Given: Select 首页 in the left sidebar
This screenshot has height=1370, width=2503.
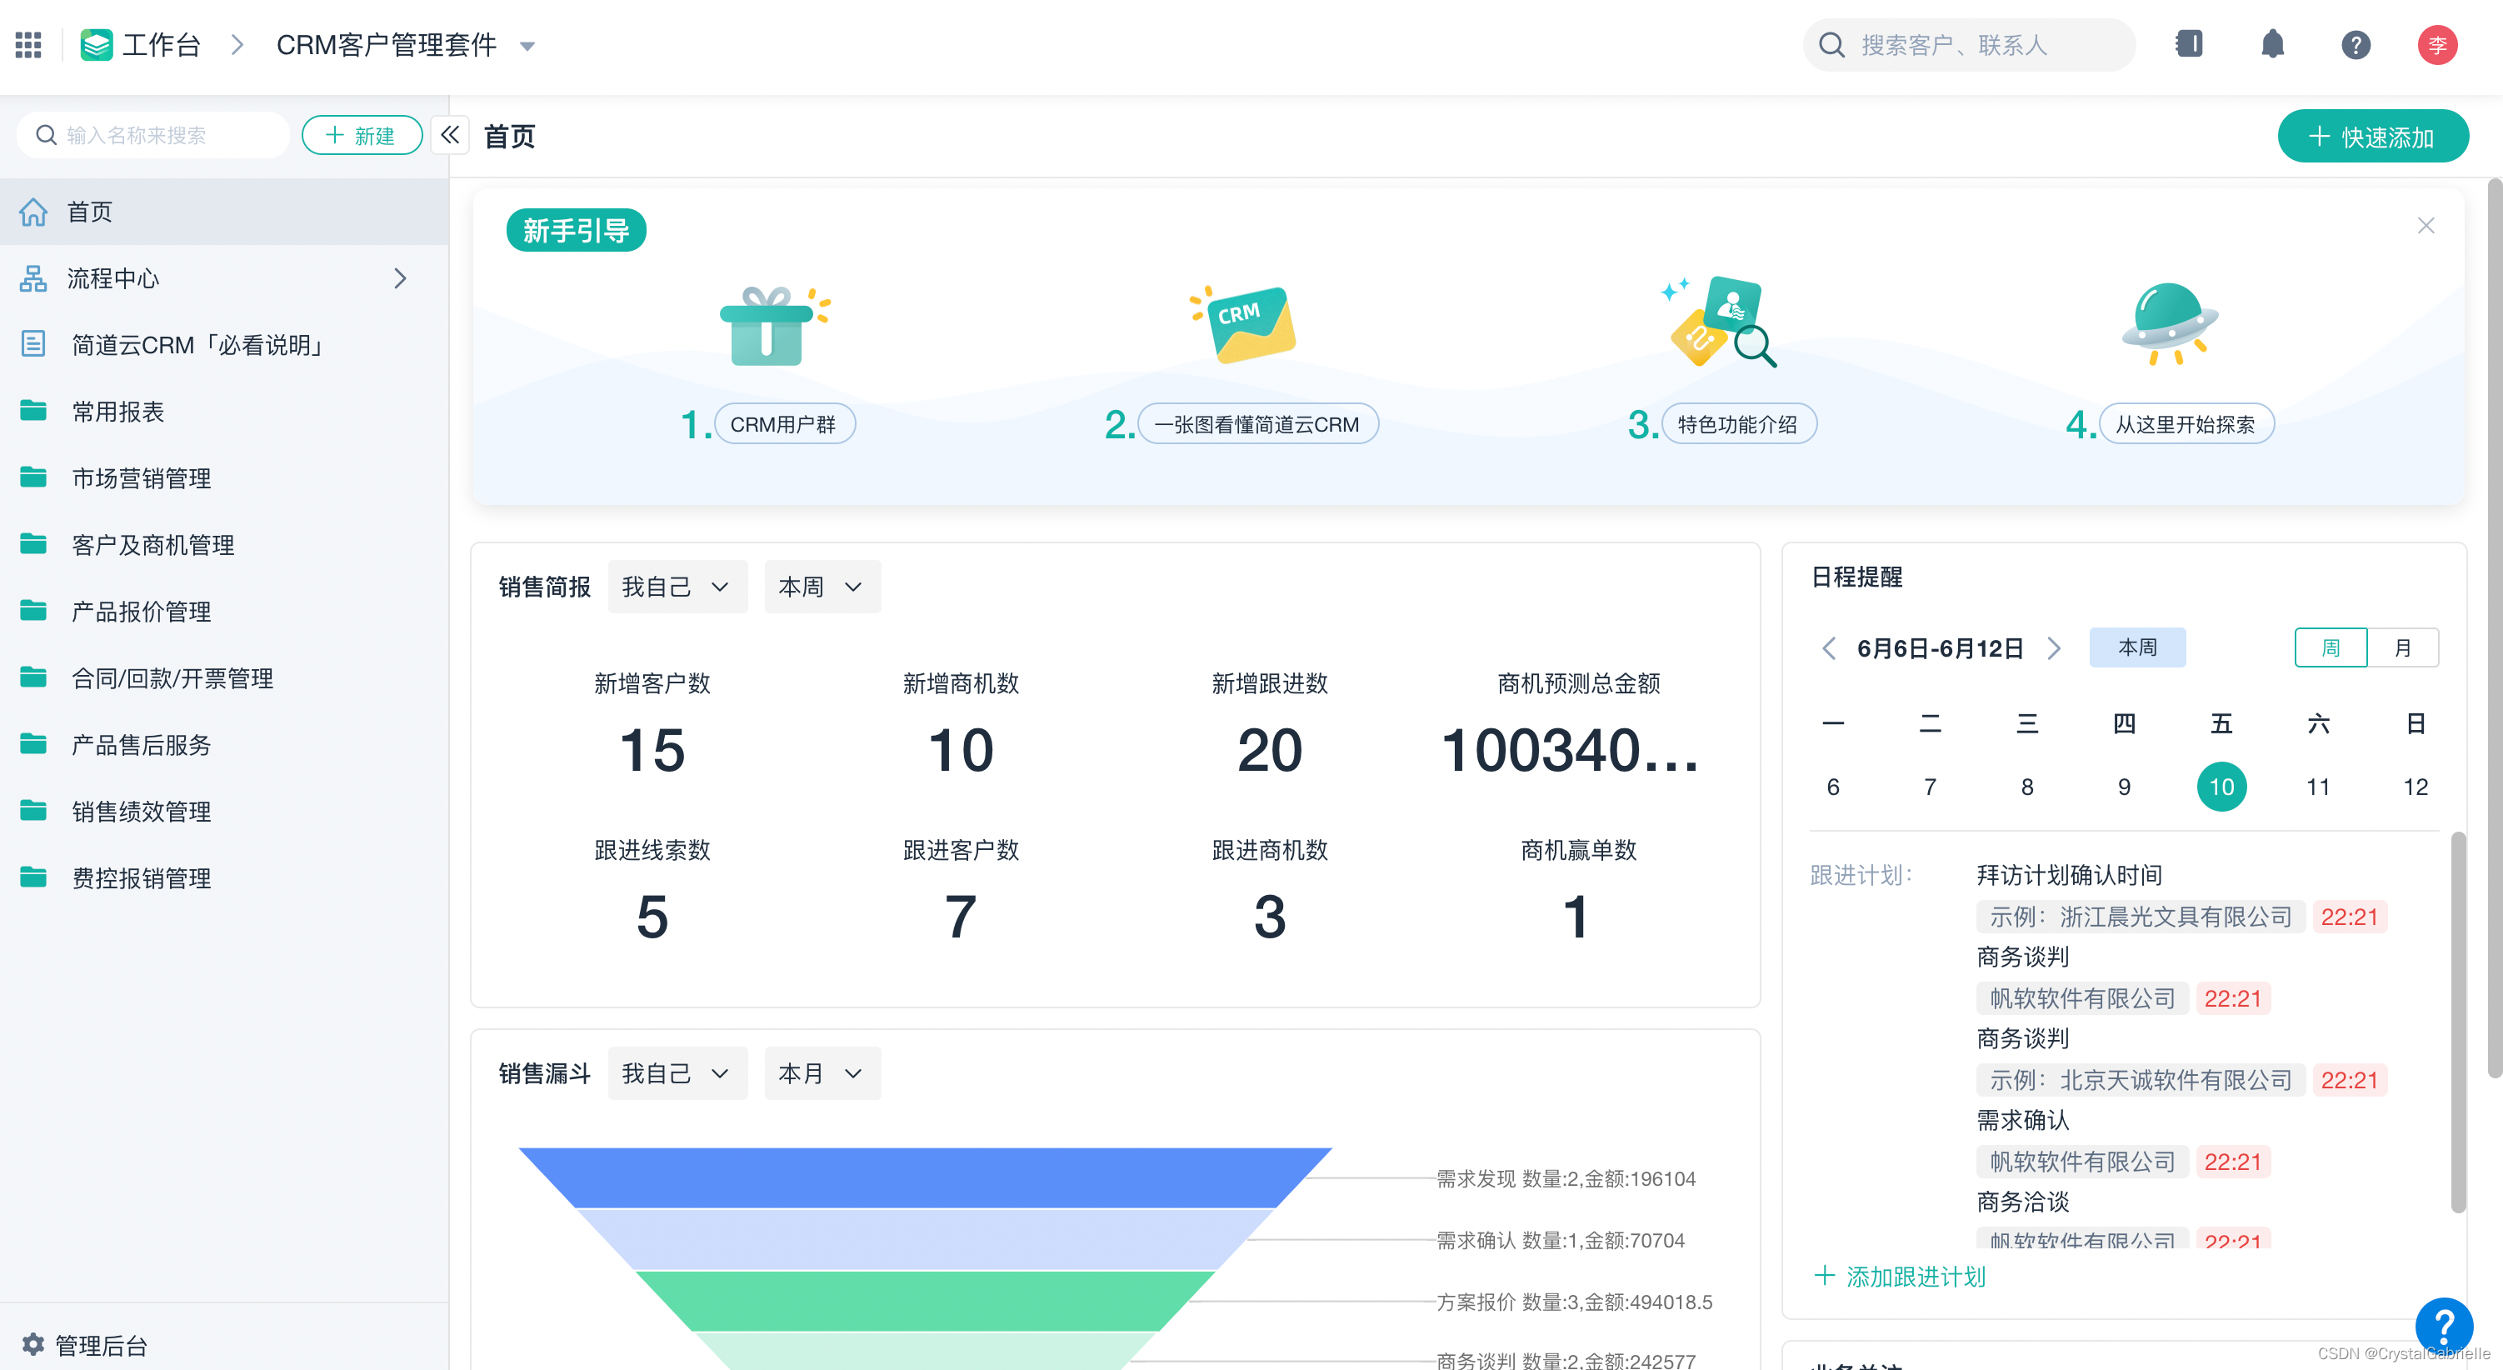Looking at the screenshot, I should (x=88, y=212).
